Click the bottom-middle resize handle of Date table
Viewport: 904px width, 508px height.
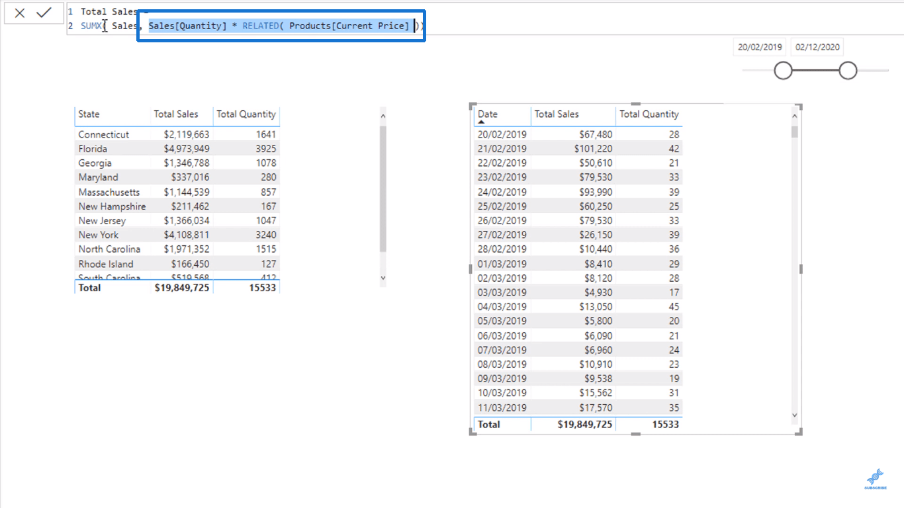pyautogui.click(x=636, y=434)
